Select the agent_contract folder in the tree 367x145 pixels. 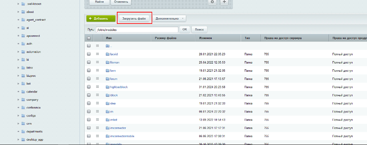(x=36, y=20)
